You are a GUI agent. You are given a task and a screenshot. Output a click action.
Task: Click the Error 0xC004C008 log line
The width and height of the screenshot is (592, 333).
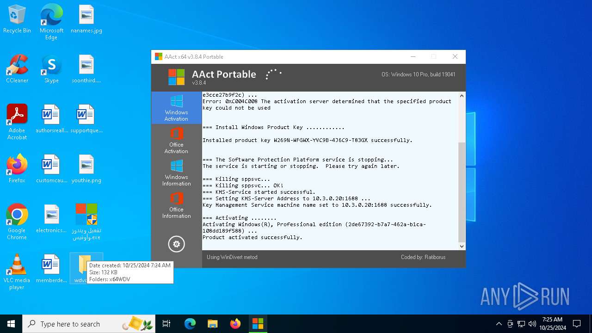pos(327,105)
